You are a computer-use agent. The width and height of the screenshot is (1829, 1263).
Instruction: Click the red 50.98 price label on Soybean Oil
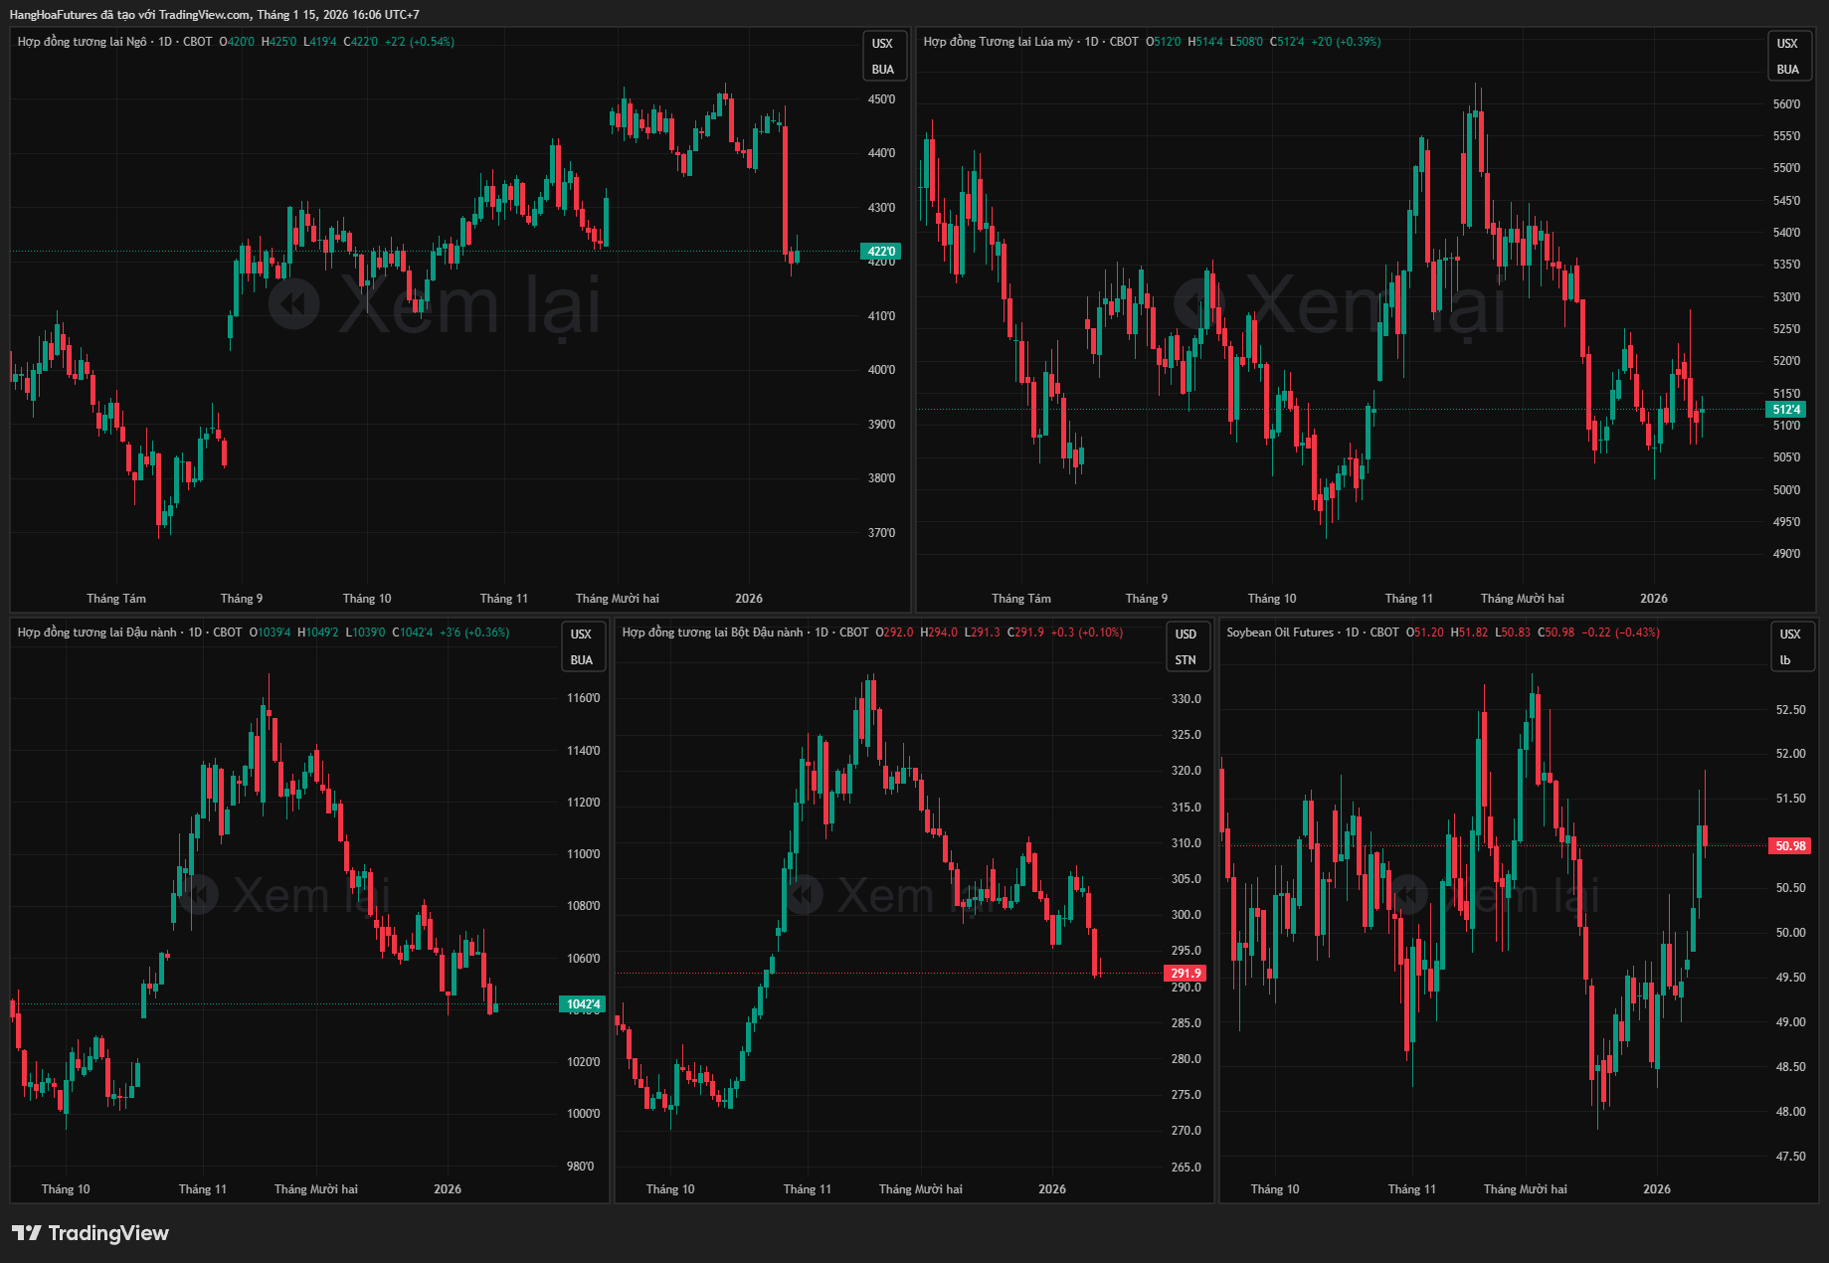tap(1790, 846)
